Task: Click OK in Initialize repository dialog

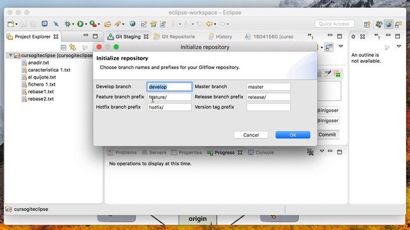Action: pos(293,135)
